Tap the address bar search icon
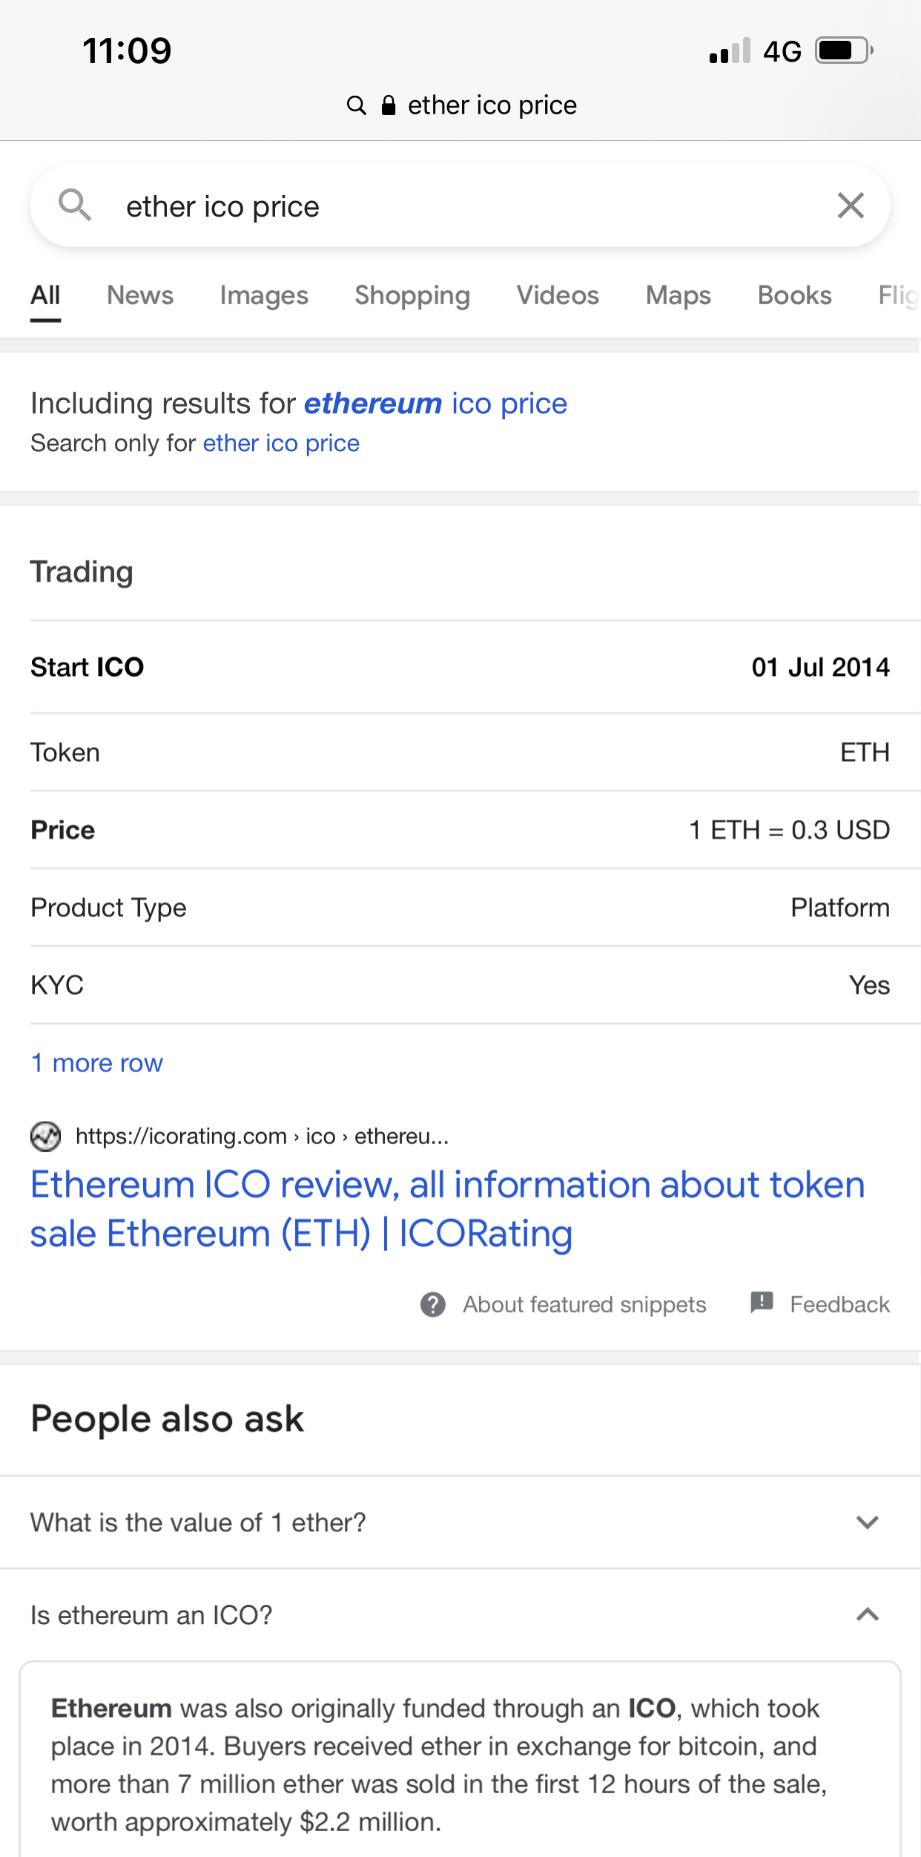 357,105
